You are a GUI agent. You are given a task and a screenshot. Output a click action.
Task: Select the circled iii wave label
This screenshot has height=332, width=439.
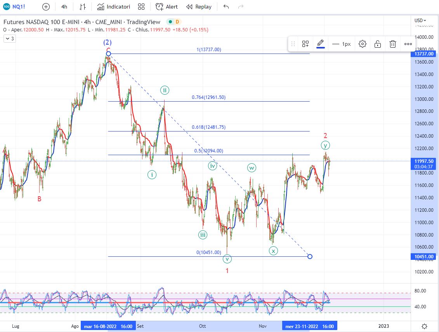tap(203, 235)
